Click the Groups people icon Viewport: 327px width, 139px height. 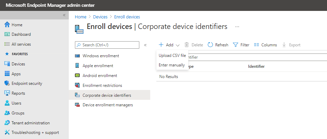click(7, 113)
